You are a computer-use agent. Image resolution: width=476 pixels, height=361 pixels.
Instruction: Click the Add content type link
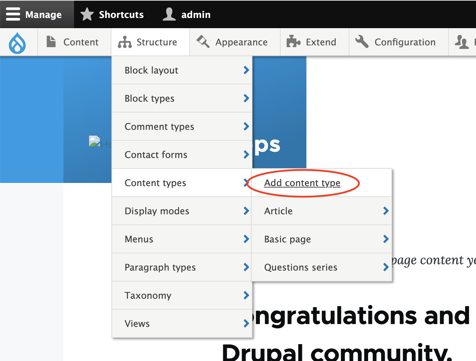[302, 183]
